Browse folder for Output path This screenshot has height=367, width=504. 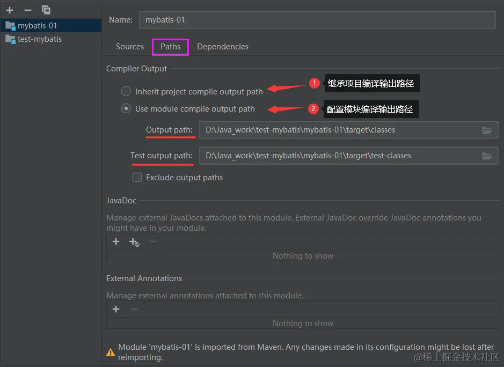pos(487,130)
